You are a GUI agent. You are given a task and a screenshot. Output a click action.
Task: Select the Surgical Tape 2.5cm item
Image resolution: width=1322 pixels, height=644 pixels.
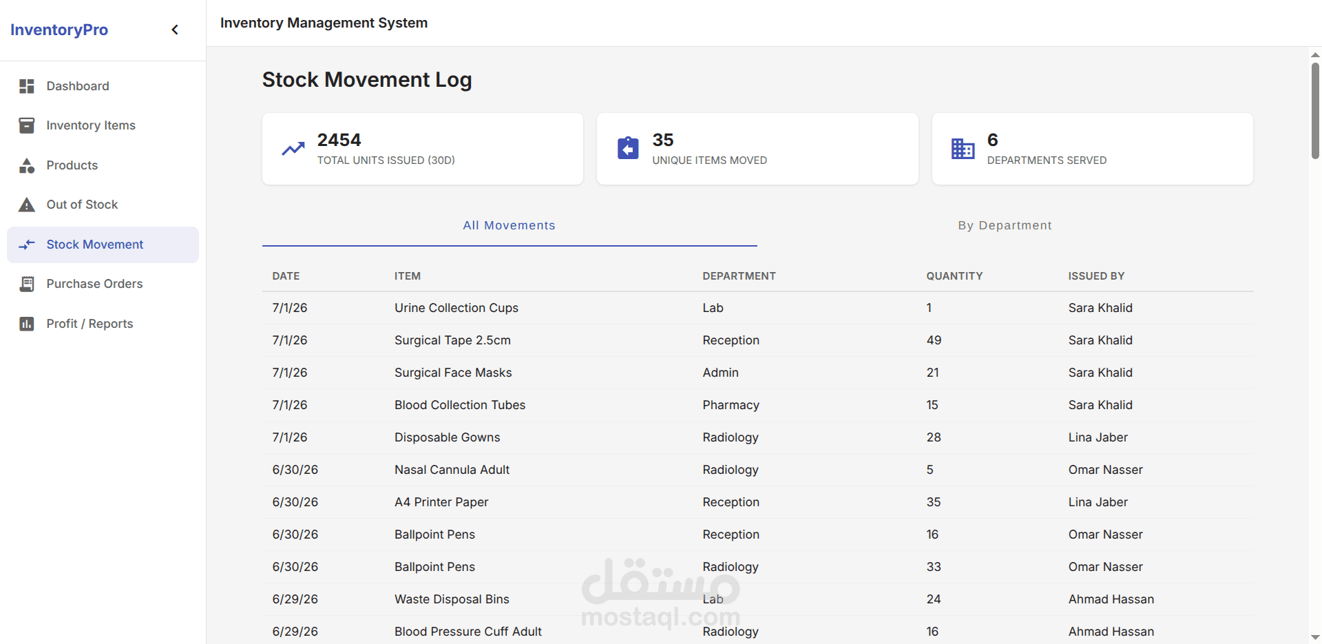452,340
